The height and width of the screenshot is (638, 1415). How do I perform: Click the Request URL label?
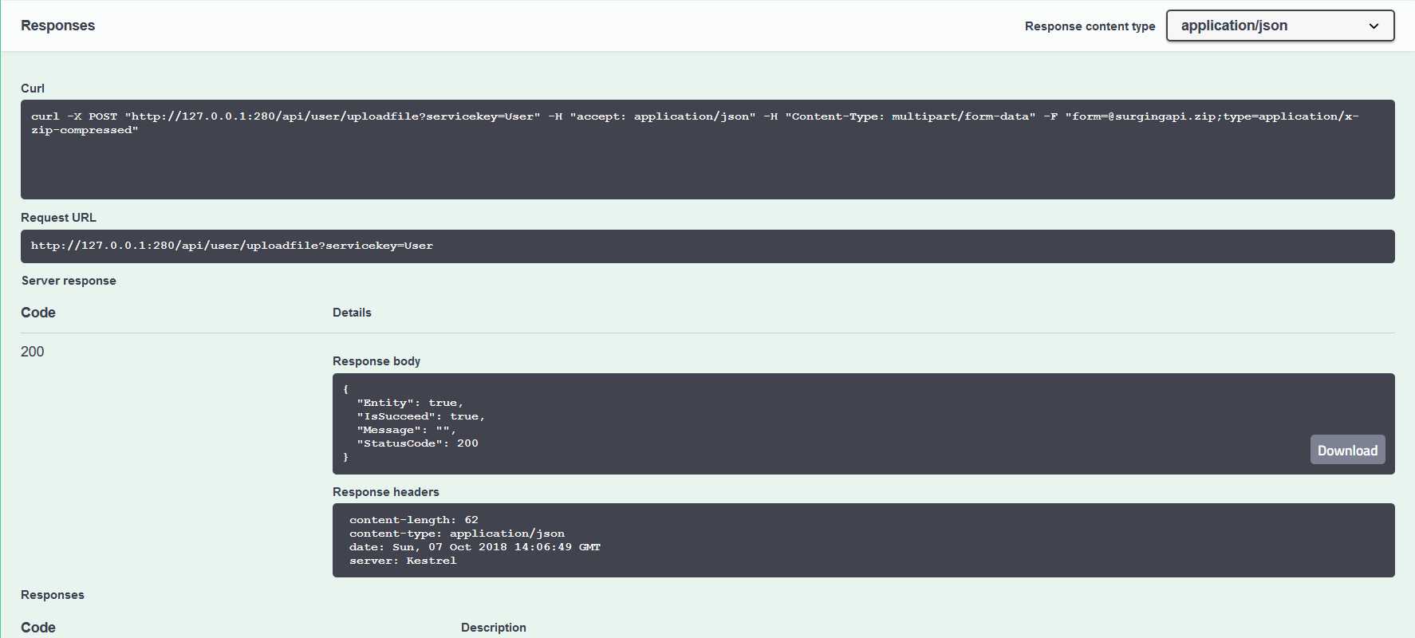(58, 218)
